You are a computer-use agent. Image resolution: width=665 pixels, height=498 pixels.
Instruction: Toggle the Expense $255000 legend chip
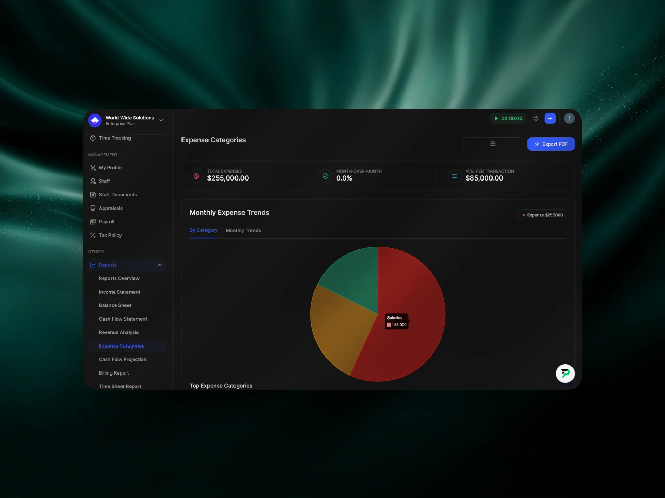[542, 215]
